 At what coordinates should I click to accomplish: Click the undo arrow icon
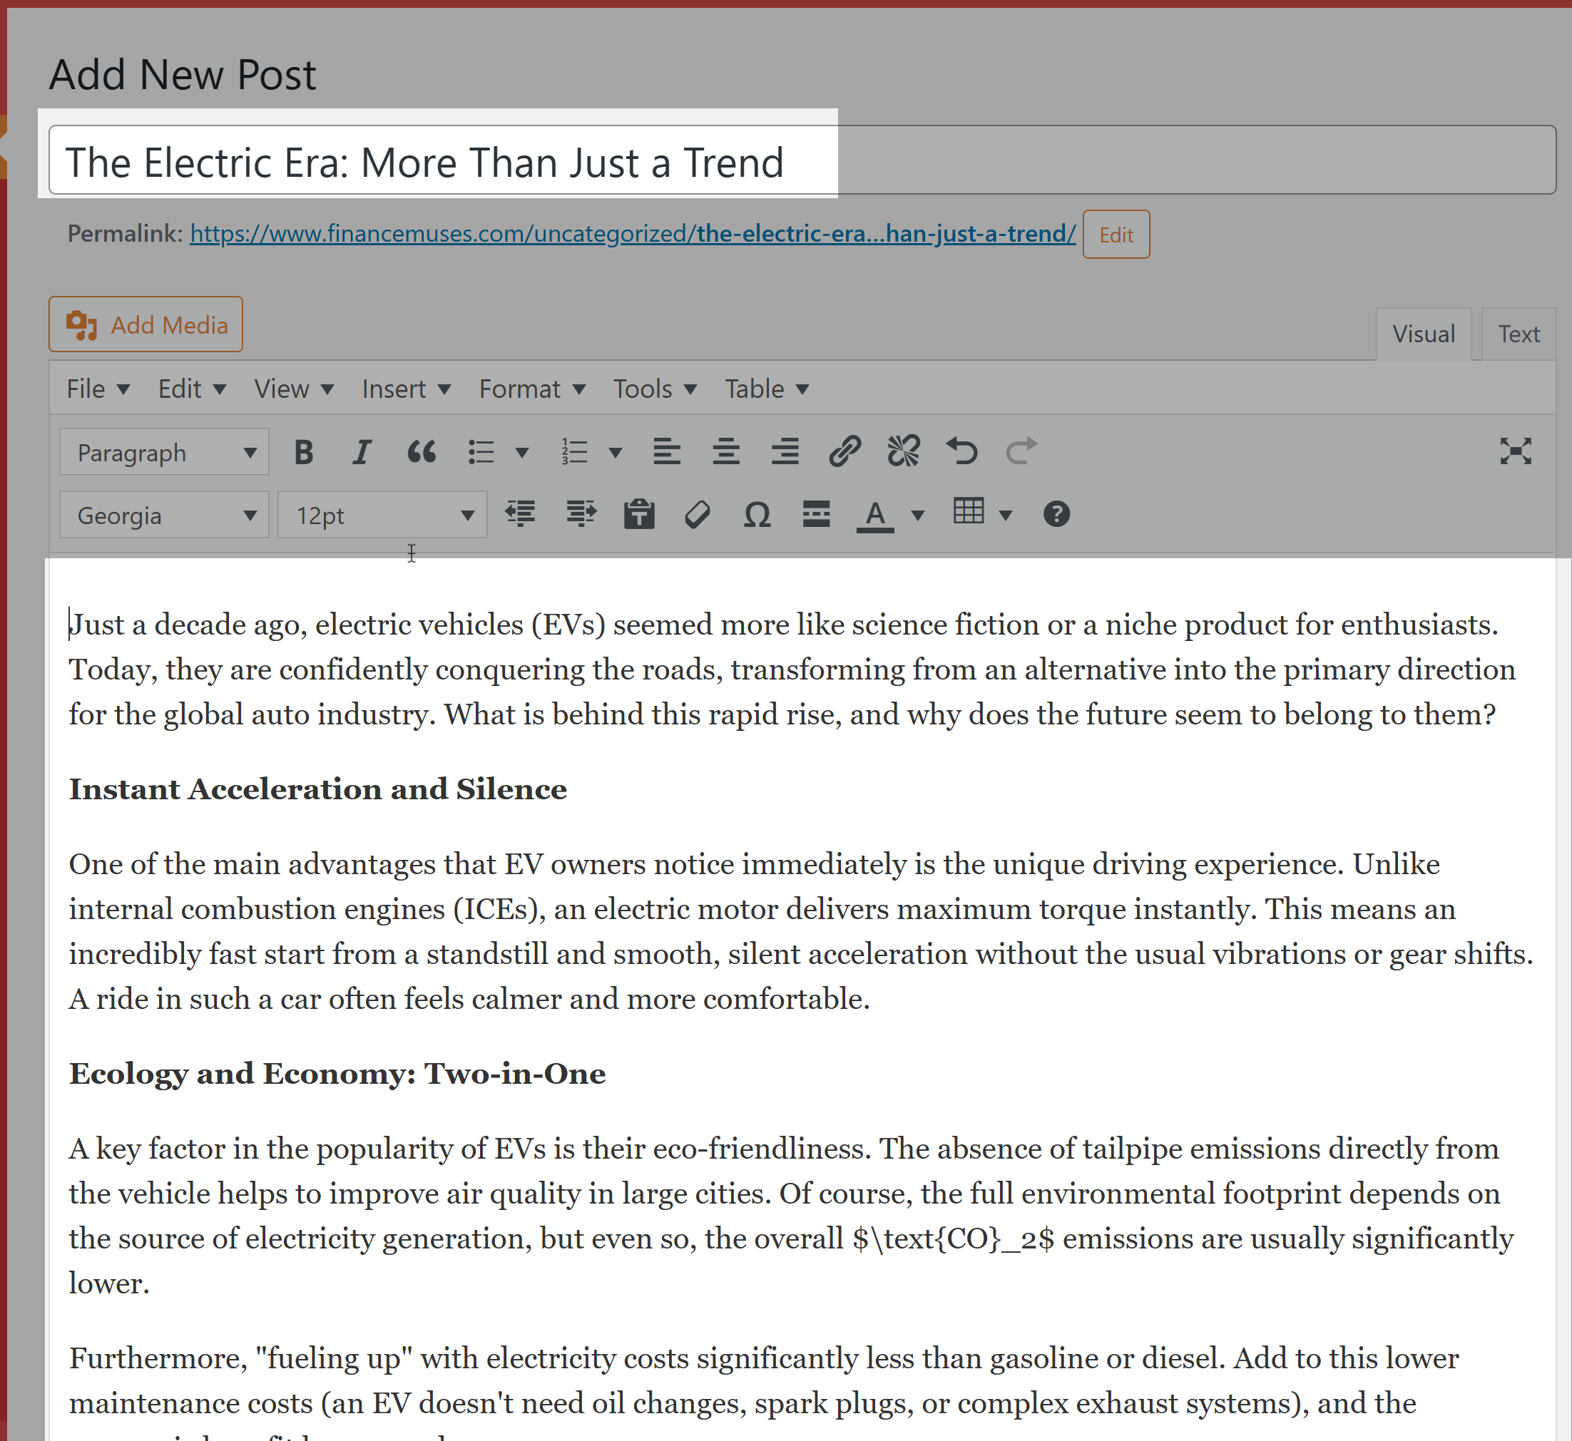[961, 451]
